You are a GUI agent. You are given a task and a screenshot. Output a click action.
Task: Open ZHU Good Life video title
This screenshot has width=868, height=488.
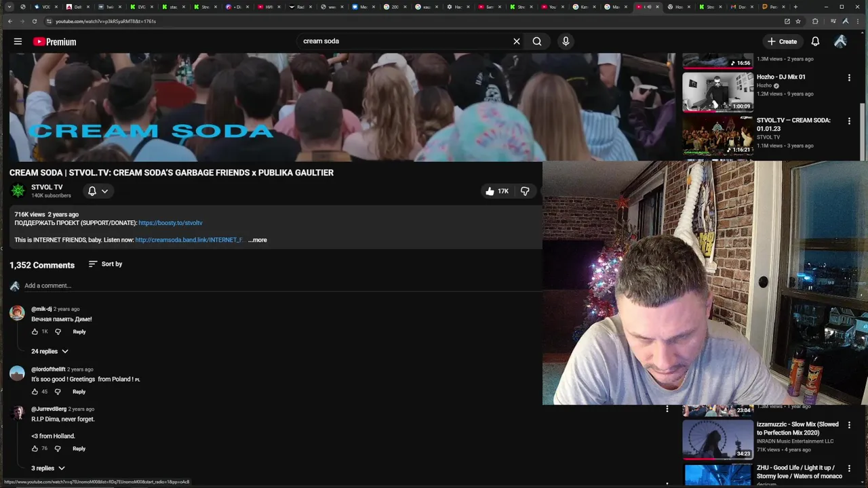pos(800,472)
